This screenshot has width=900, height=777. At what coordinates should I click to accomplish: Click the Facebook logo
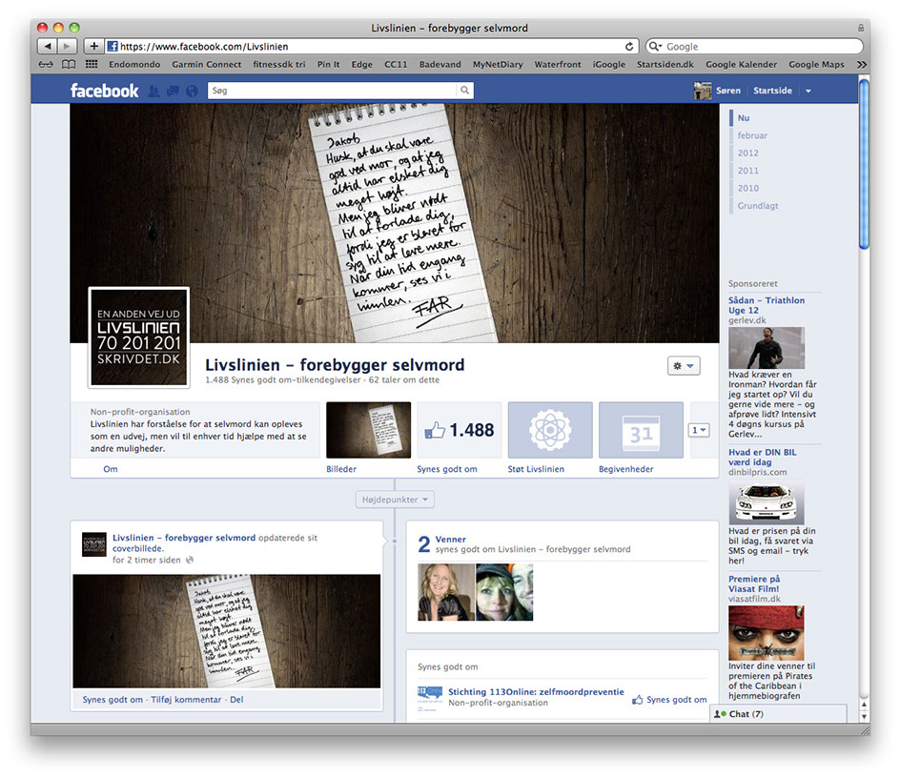click(x=105, y=91)
